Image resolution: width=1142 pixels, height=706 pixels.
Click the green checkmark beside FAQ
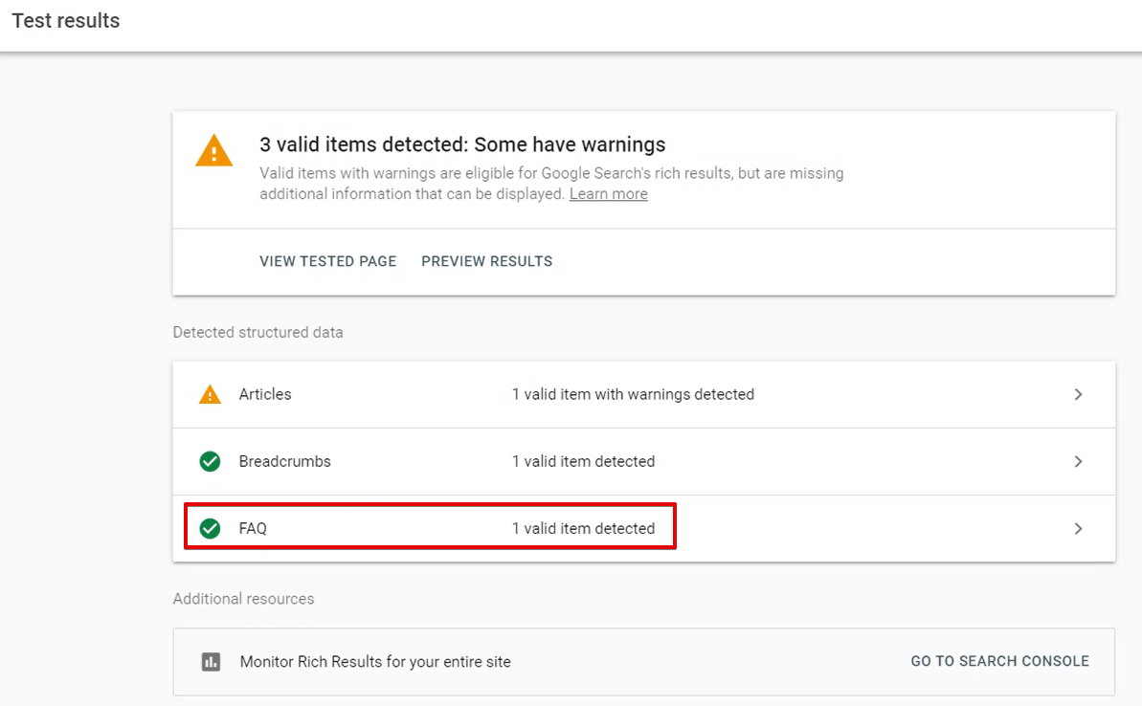pyautogui.click(x=210, y=528)
